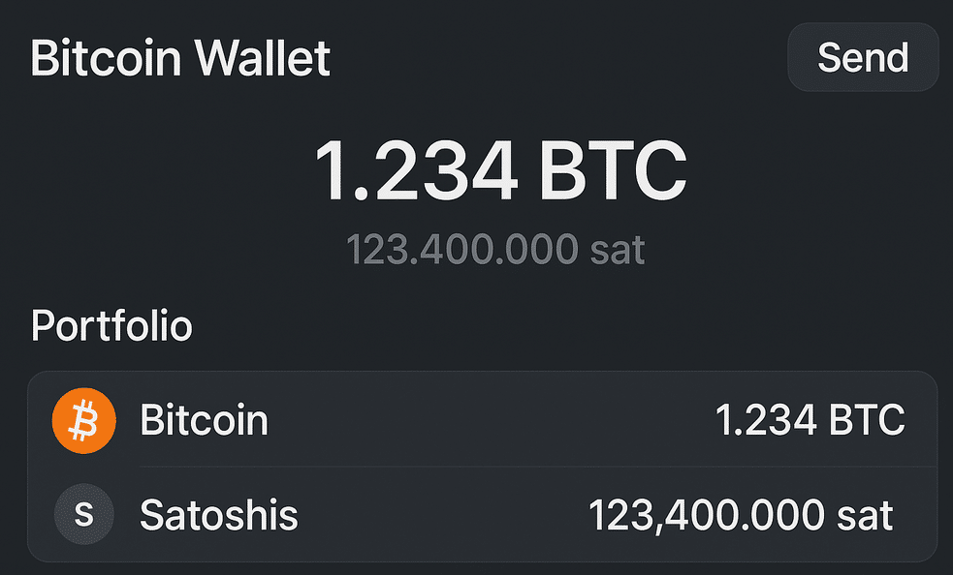Tap the orange Bitcoin logo icon
The width and height of the screenshot is (953, 575).
(x=84, y=420)
